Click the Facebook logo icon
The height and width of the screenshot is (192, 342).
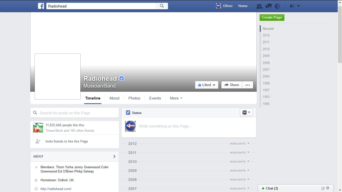[41, 6]
